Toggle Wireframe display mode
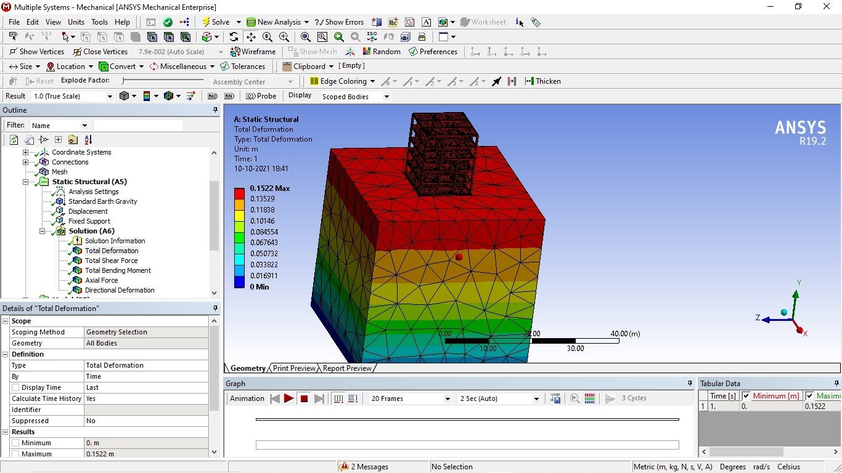The height and width of the screenshot is (473, 842). point(253,52)
